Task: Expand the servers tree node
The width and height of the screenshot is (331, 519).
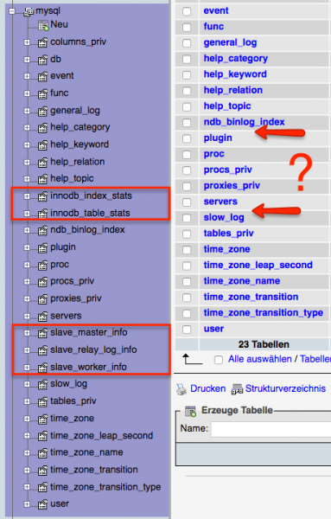Action: coord(27,316)
